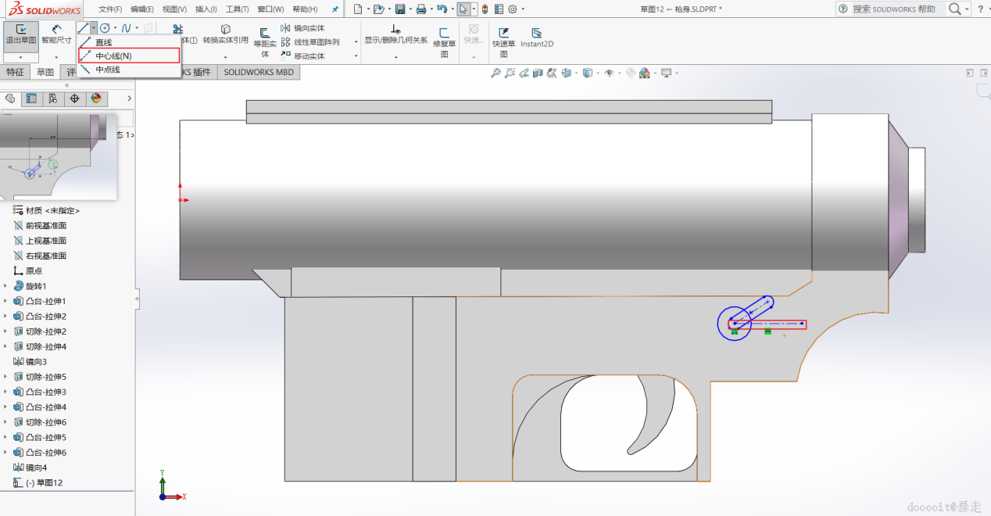Screen dimensions: 991x516
Task: Select the Smart Dimension (智能尺寸) tool
Action: pos(56,35)
